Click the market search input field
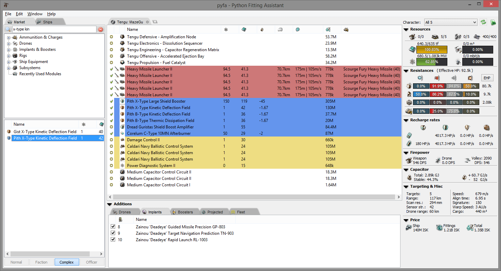501x271 pixels. tap(54, 29)
